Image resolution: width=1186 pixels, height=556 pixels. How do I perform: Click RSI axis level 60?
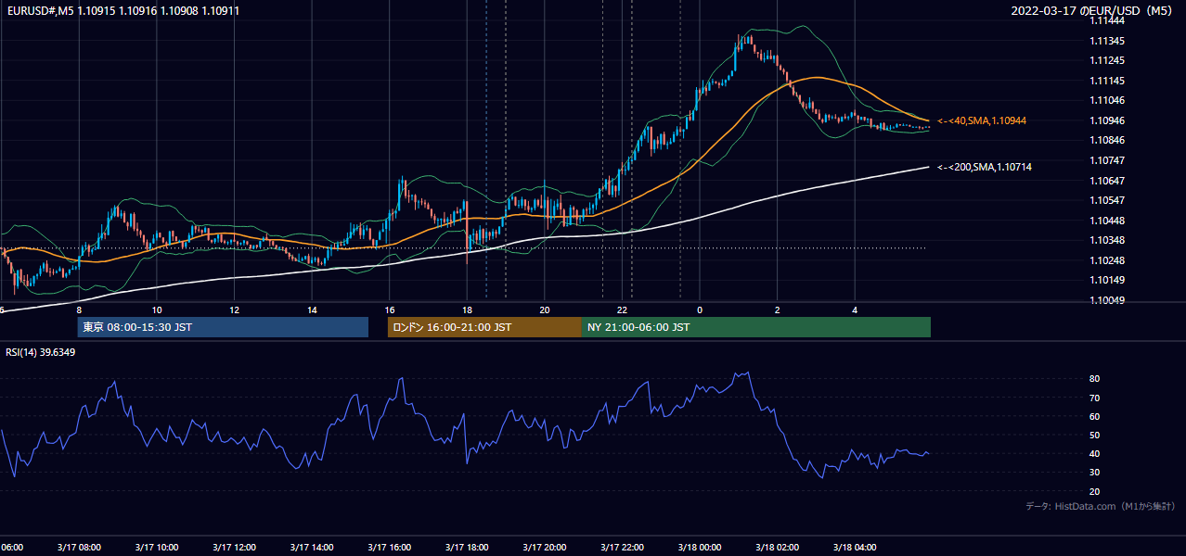click(1095, 416)
